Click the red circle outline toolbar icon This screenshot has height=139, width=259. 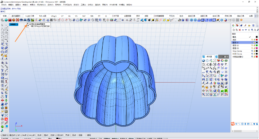63,20
